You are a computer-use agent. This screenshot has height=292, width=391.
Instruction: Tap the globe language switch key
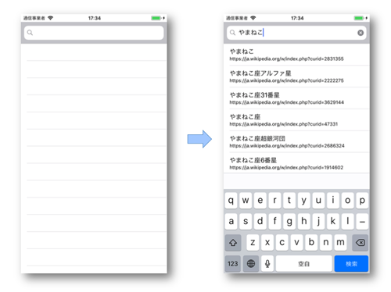[251, 264]
